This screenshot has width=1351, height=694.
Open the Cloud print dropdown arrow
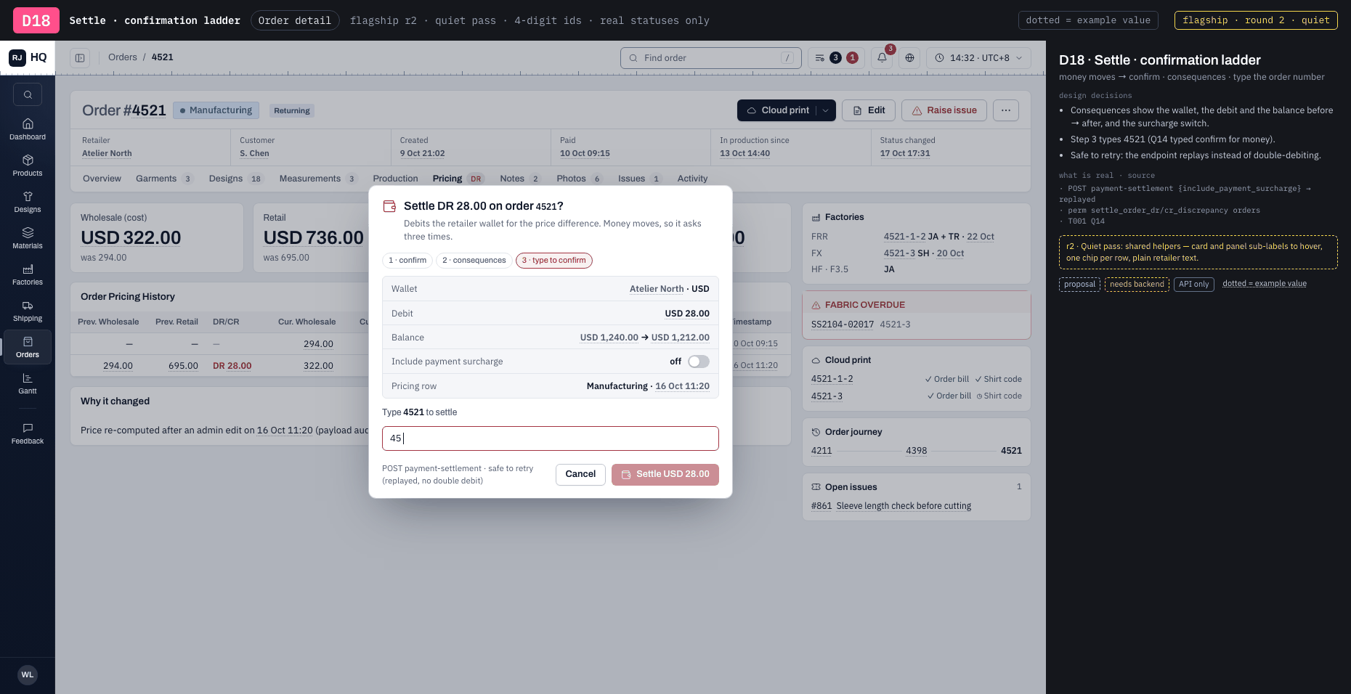click(x=826, y=110)
